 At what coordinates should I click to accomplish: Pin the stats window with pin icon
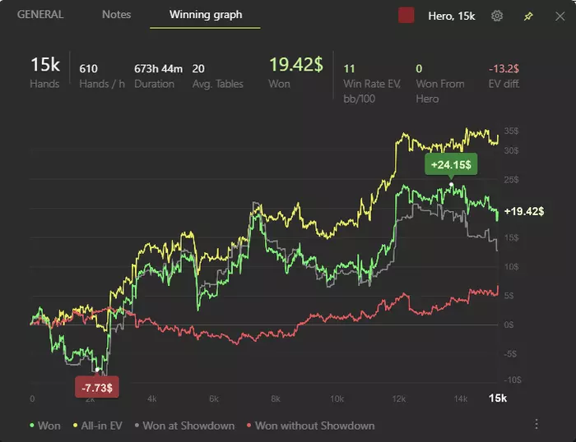(x=527, y=16)
